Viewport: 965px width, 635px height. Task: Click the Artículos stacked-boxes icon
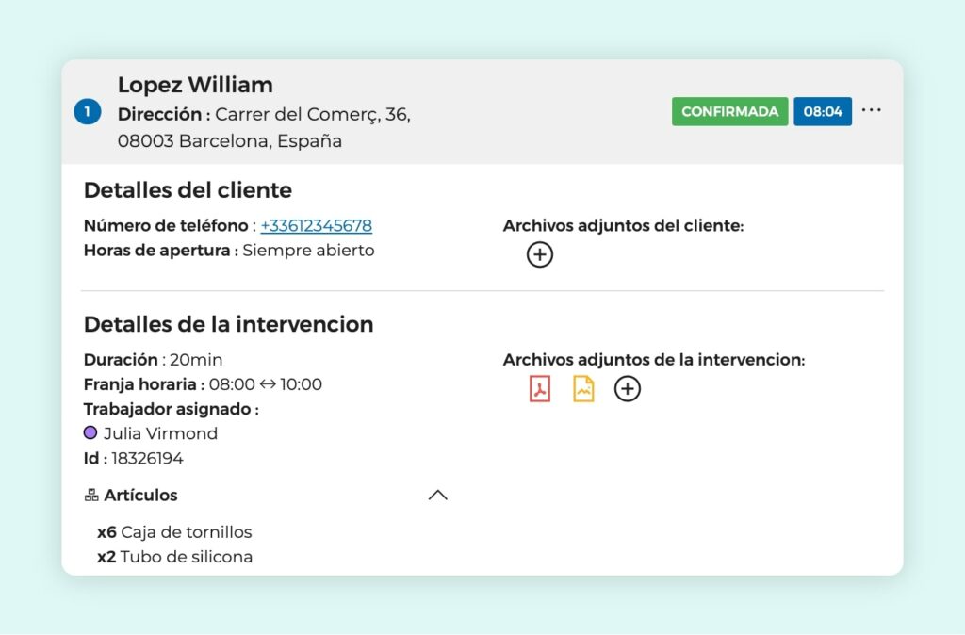(x=90, y=495)
